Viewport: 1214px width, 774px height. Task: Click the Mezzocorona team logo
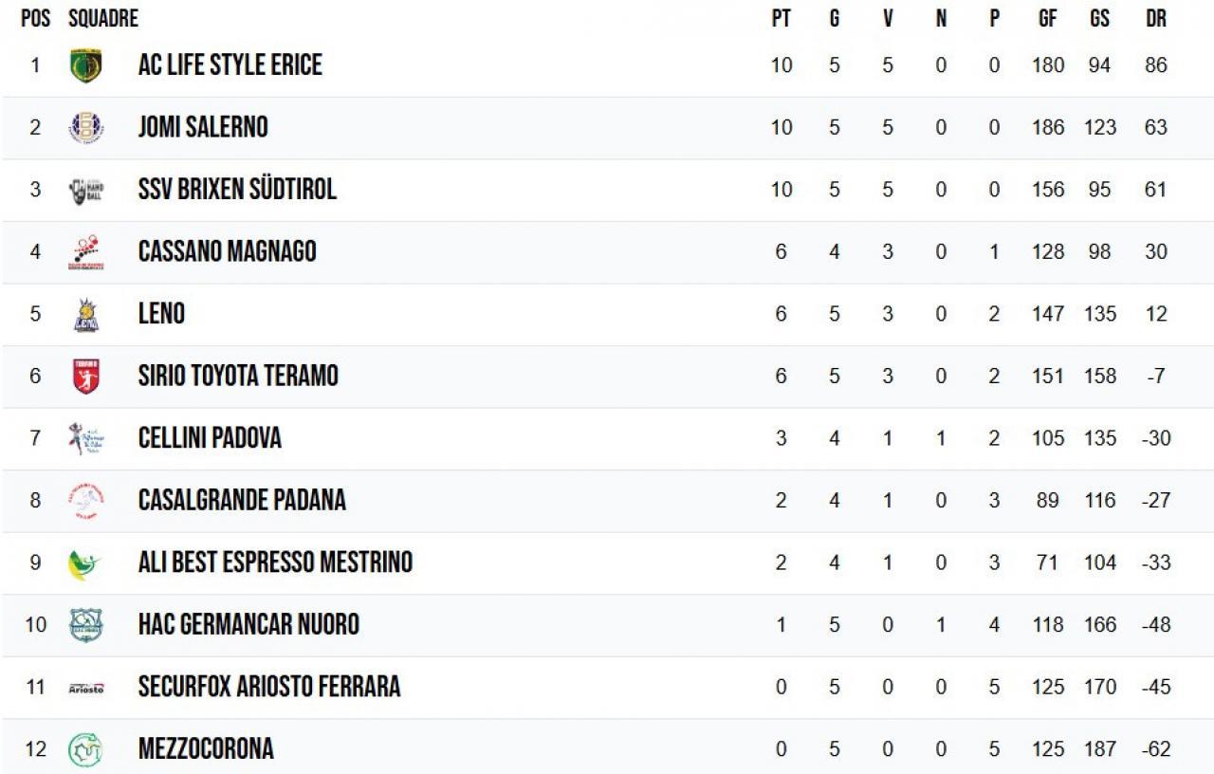[85, 749]
